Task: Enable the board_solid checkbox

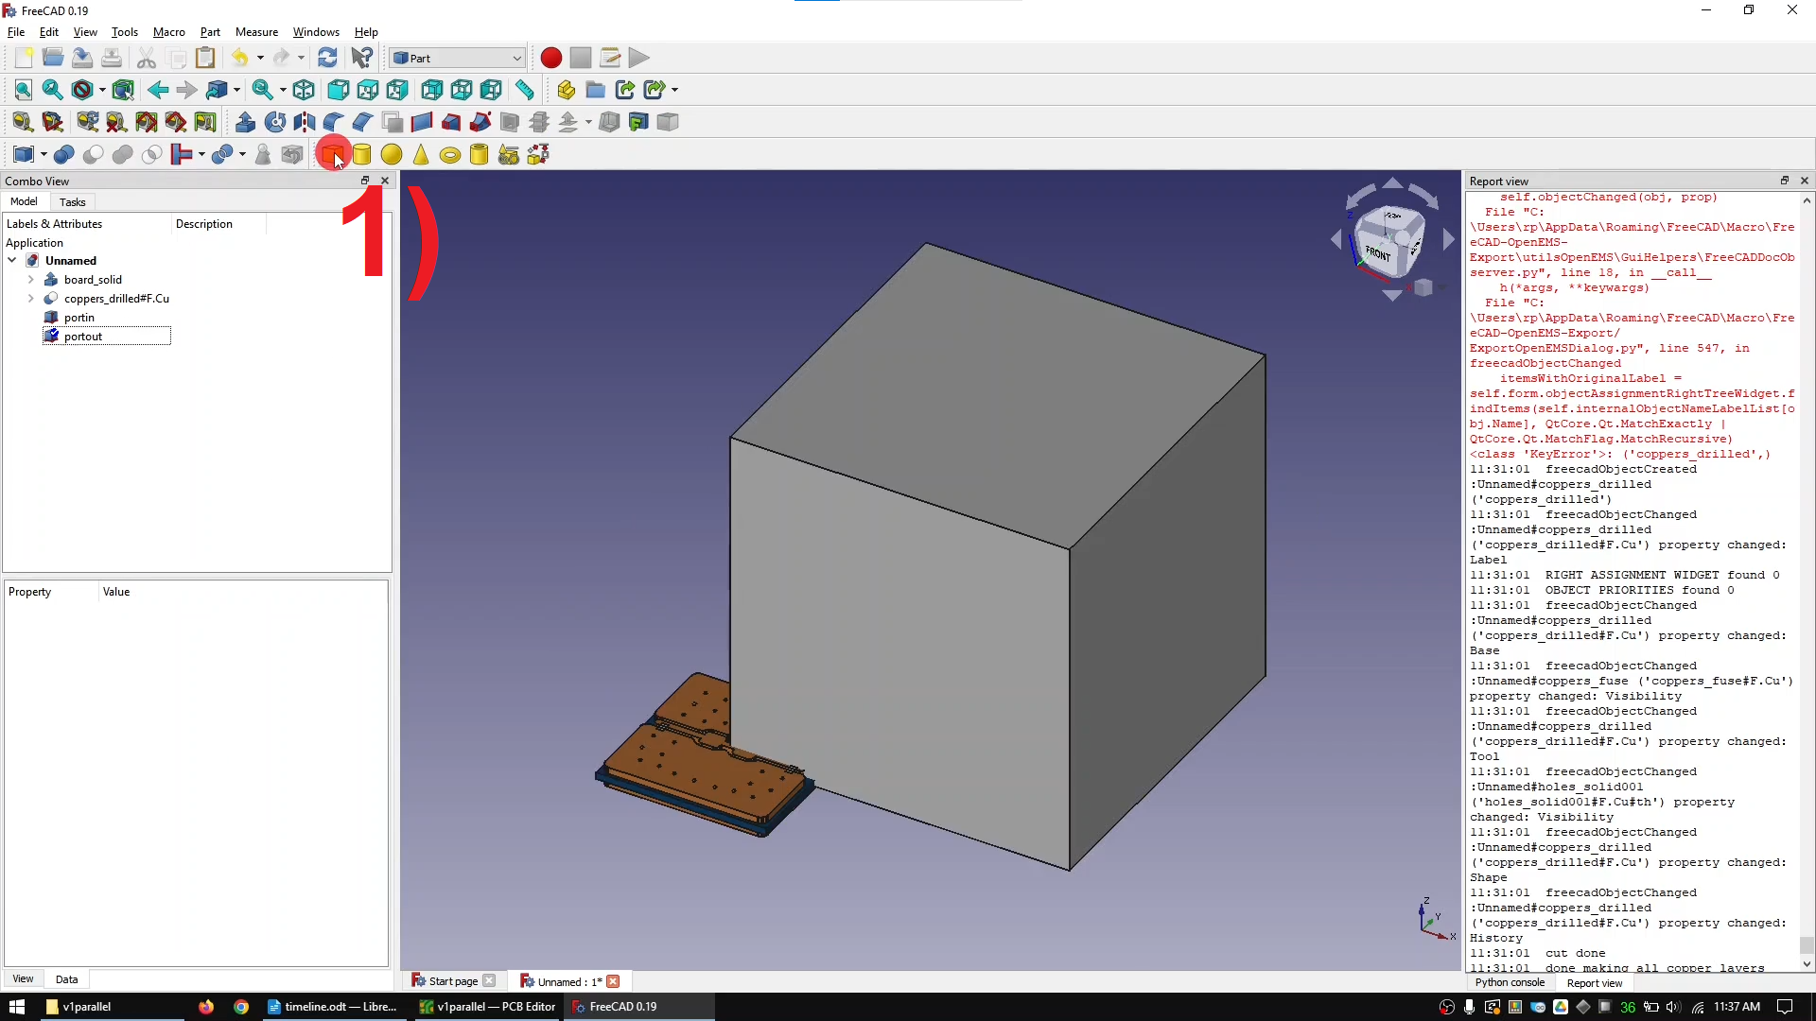Action: pyautogui.click(x=52, y=279)
